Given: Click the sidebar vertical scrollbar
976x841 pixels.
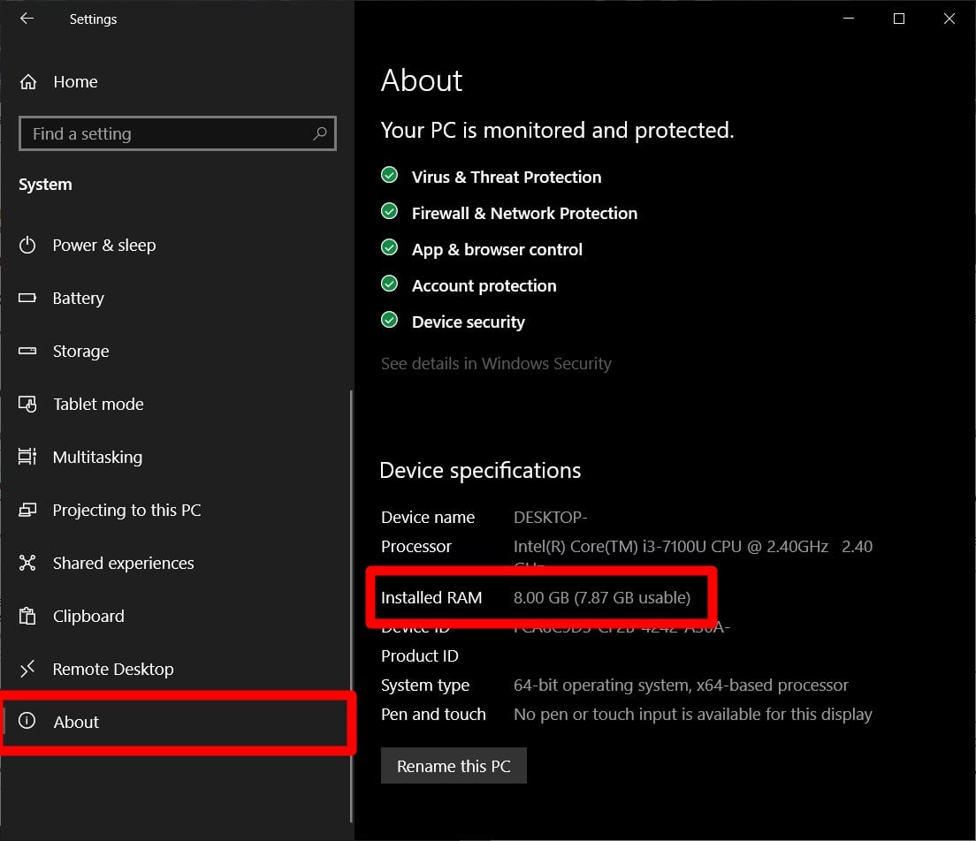Looking at the screenshot, I should 352,607.
